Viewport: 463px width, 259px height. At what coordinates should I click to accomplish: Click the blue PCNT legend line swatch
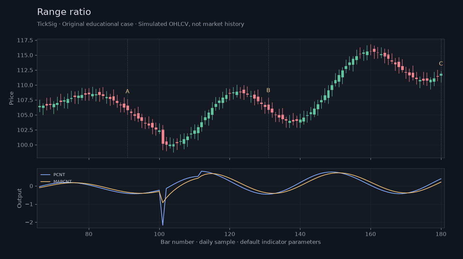point(45,175)
